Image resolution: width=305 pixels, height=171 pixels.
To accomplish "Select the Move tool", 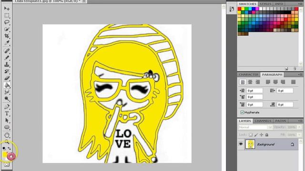I will 7,9.
